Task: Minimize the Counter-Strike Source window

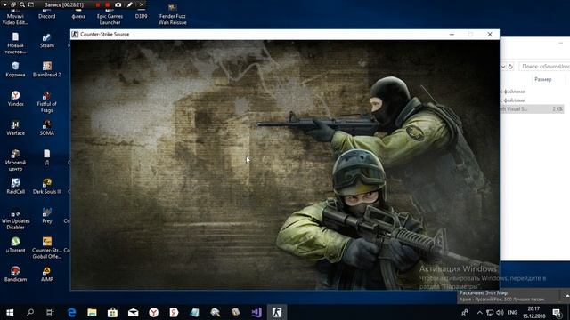Action: (x=452, y=34)
